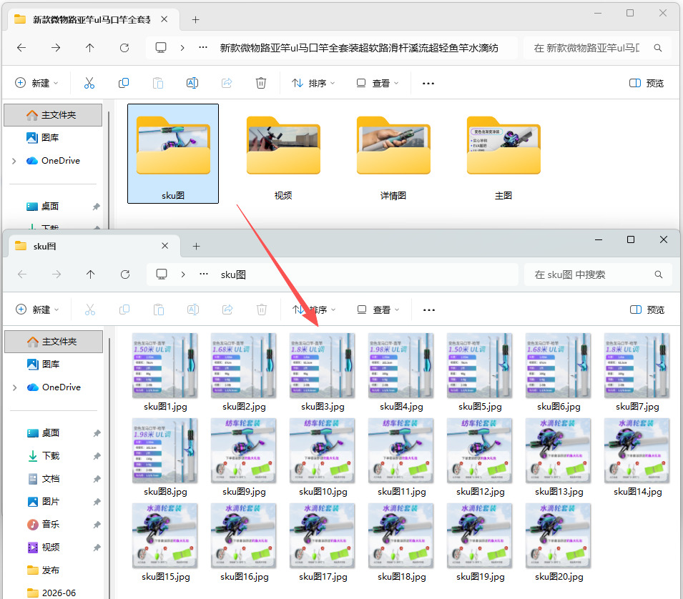683x599 pixels.
Task: Click the delete trash icon in upper toolbar
Action: click(x=261, y=83)
